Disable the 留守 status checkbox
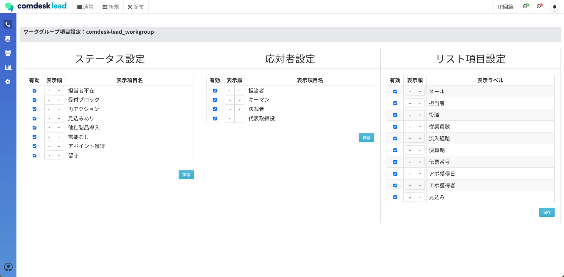Viewport: 564px width, 277px height. click(x=35, y=156)
